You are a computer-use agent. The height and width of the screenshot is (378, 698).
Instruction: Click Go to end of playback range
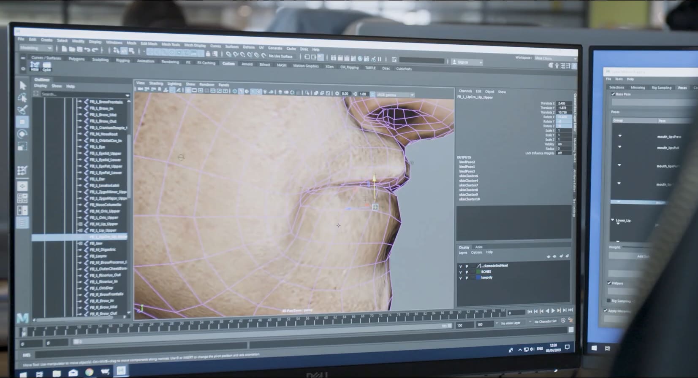(x=570, y=310)
